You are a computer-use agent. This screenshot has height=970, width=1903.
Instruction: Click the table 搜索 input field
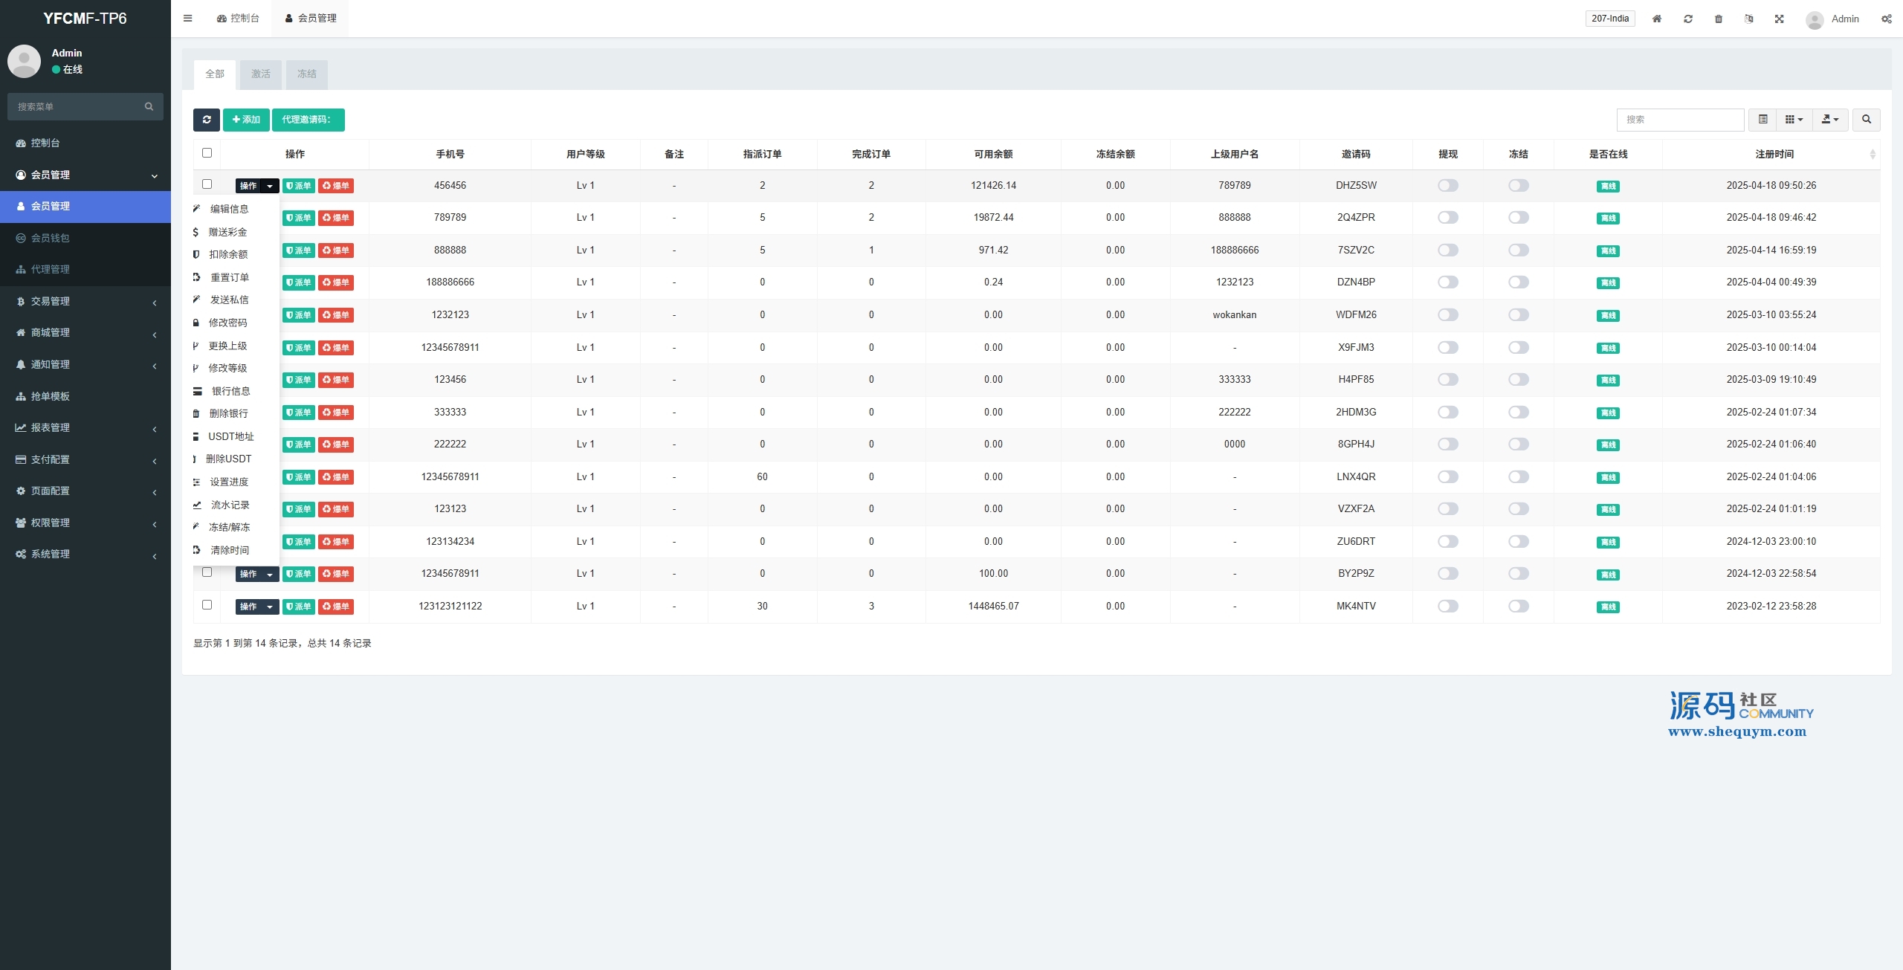(1680, 120)
